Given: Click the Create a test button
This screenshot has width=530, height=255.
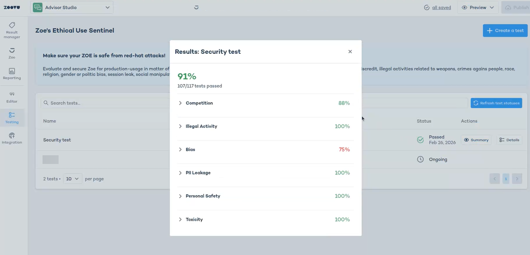Looking at the screenshot, I should click(505, 30).
